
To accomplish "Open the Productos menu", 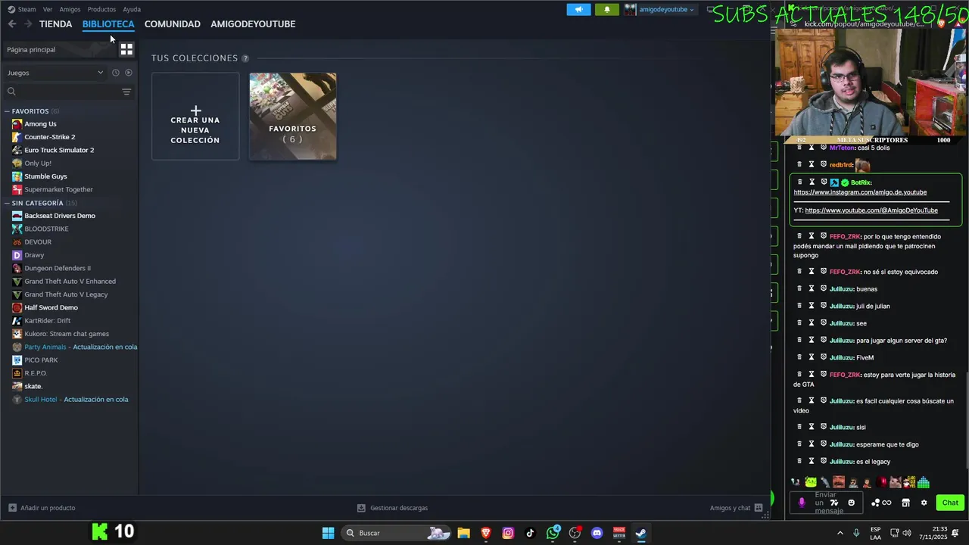I will (x=101, y=9).
